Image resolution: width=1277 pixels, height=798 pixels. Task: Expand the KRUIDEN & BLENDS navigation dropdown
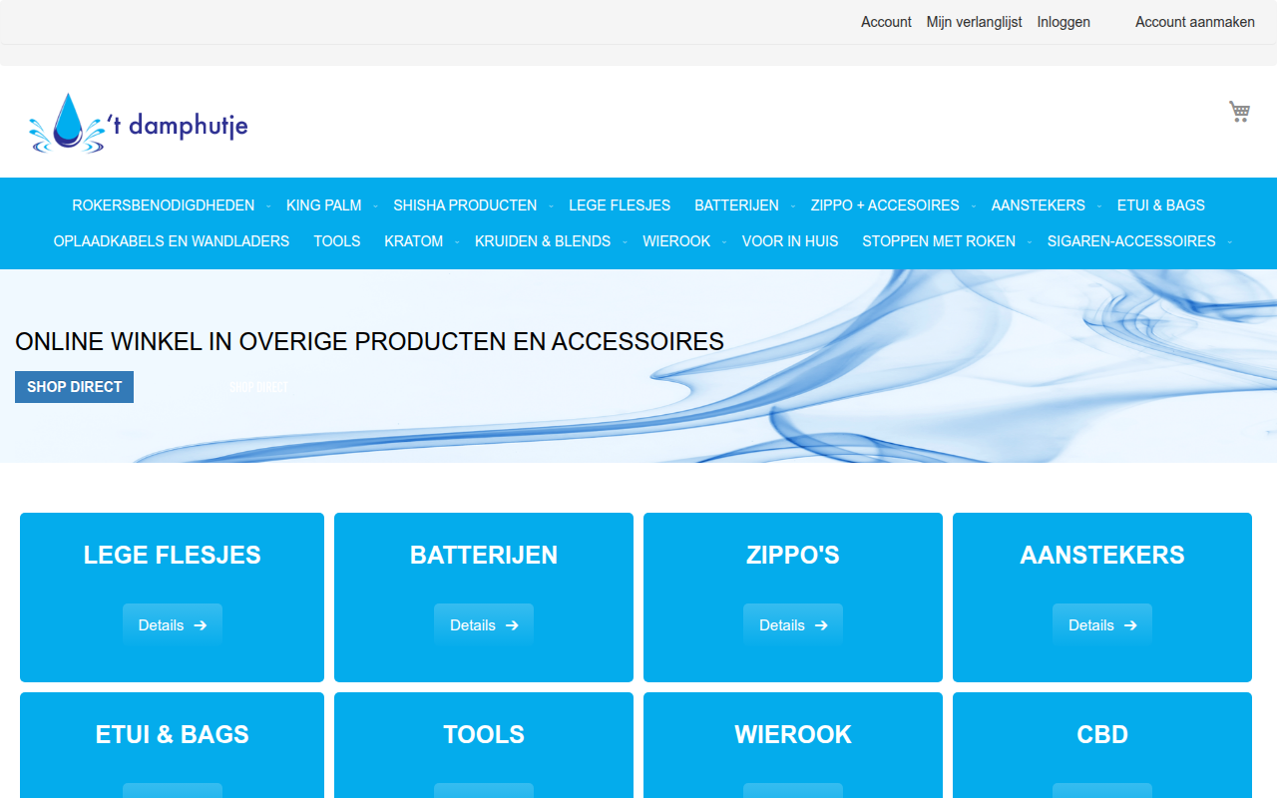[x=625, y=241]
